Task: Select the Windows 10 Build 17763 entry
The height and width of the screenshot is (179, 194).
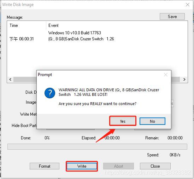Action: coord(75,33)
